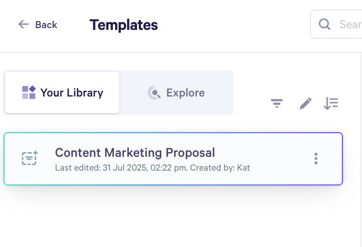Click the Explore magnifier icon

(154, 92)
